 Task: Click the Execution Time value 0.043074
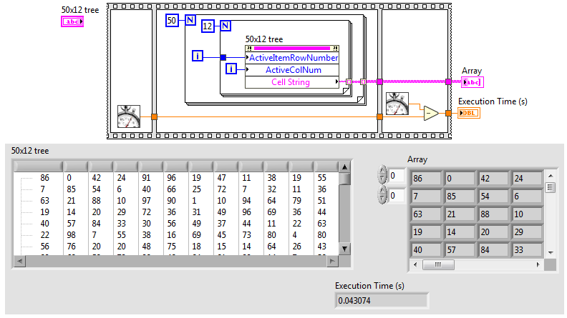[382, 301]
